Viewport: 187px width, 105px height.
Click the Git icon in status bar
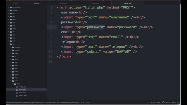coord(173,102)
